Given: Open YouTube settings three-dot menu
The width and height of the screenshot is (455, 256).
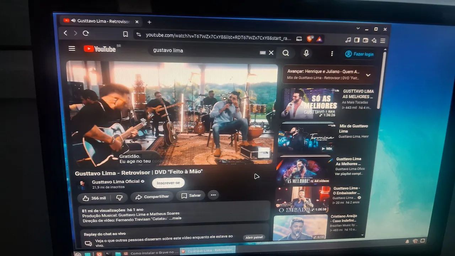Looking at the screenshot, I should coord(332,53).
